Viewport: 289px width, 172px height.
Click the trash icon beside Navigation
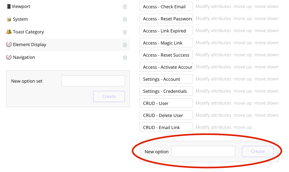click(x=125, y=58)
